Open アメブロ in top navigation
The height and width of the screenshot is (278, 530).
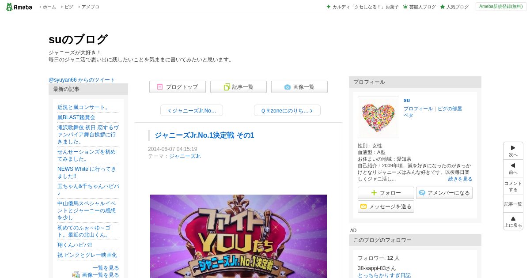pyautogui.click(x=90, y=7)
